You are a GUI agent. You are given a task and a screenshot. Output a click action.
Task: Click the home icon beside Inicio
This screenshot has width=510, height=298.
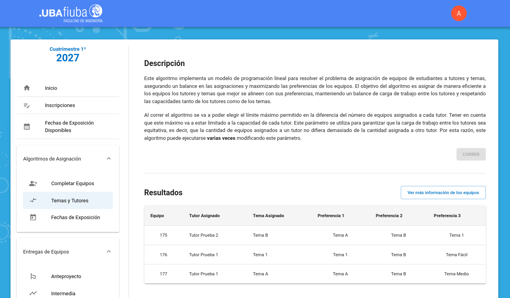27,88
